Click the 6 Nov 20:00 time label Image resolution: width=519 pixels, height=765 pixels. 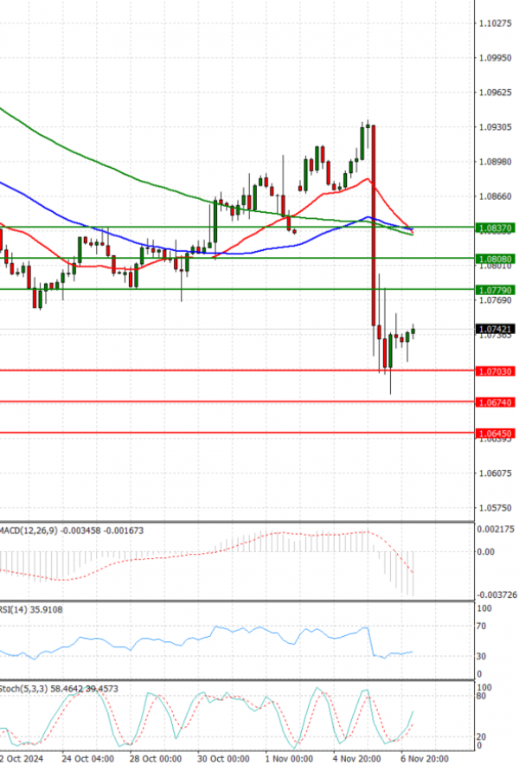(x=425, y=759)
